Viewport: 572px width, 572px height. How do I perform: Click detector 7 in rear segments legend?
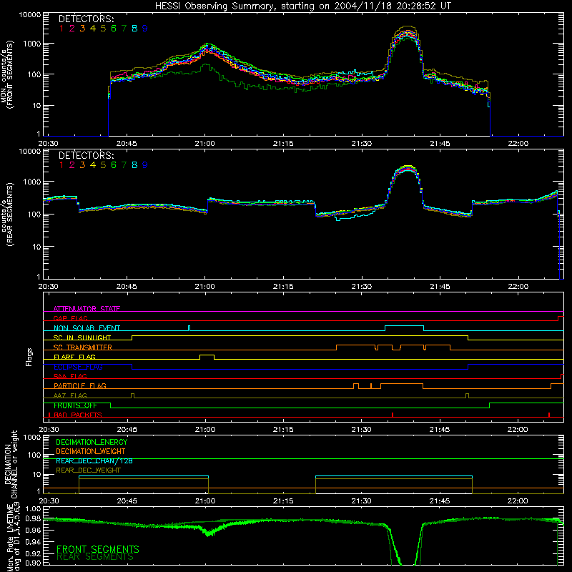[x=124, y=165]
